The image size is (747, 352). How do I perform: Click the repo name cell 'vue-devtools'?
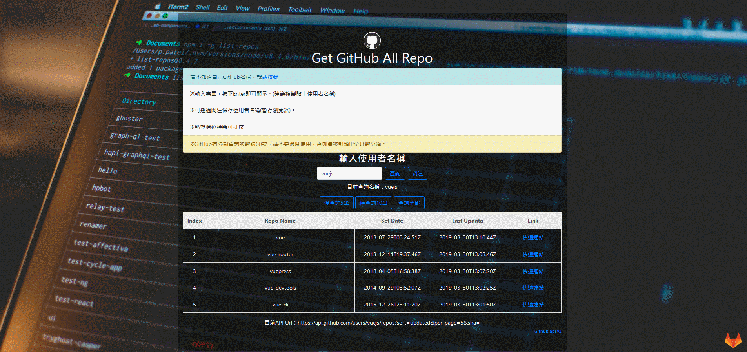click(x=280, y=288)
